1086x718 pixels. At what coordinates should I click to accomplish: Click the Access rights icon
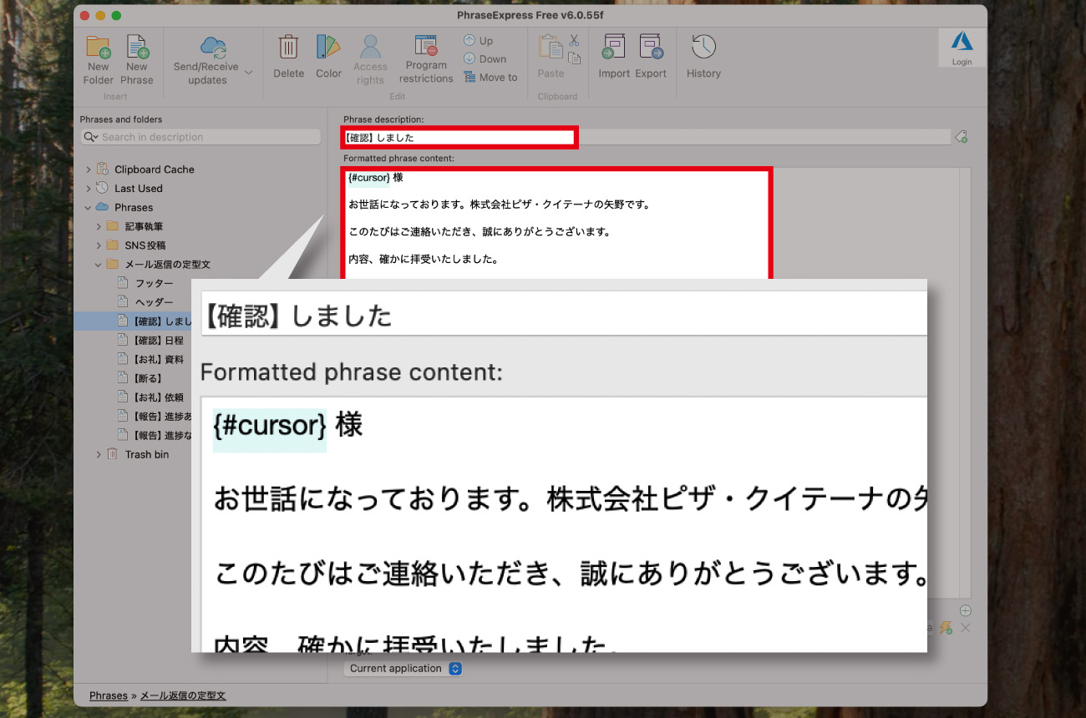coord(370,48)
